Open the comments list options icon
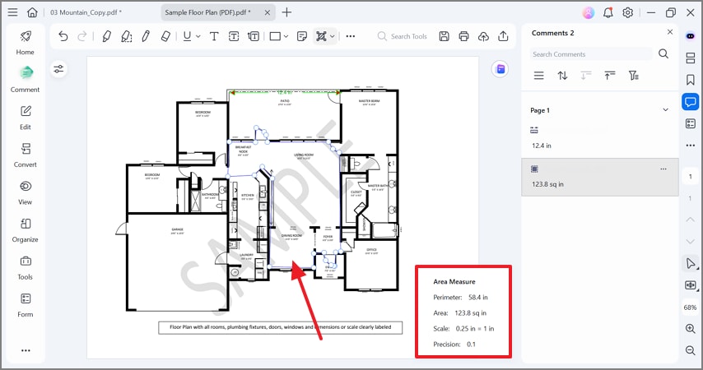Image resolution: width=703 pixels, height=370 pixels. 539,76
